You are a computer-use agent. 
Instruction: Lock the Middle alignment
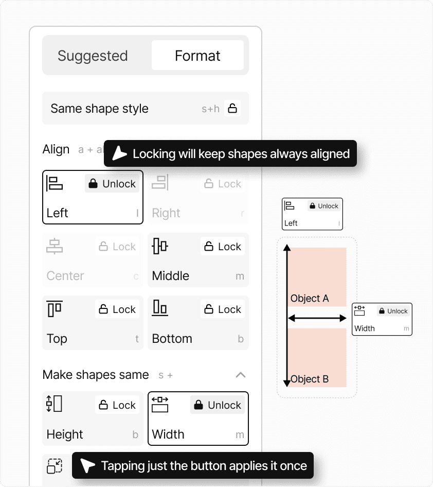coord(222,246)
